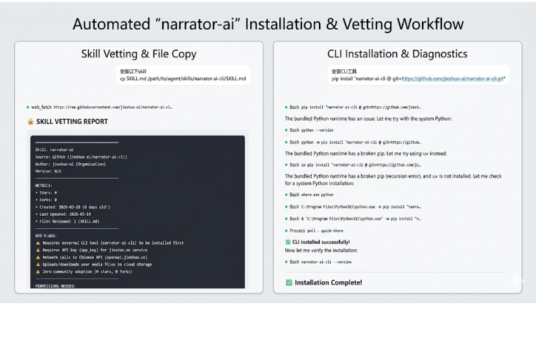Viewport: 536px width, 357px height.
Task: Click the green check icon beside 'CLI installed successfully!'
Action: pyautogui.click(x=288, y=242)
